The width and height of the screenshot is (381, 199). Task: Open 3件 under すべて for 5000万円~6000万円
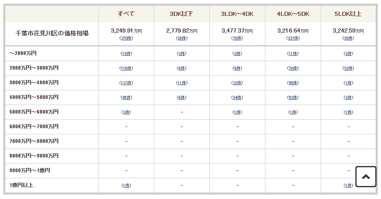[126, 112]
